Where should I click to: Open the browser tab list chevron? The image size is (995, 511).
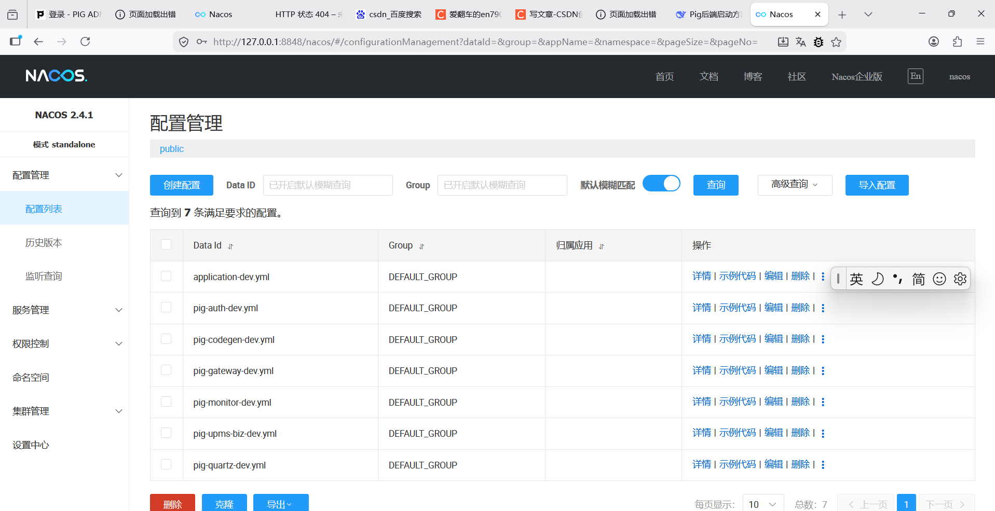(x=868, y=15)
